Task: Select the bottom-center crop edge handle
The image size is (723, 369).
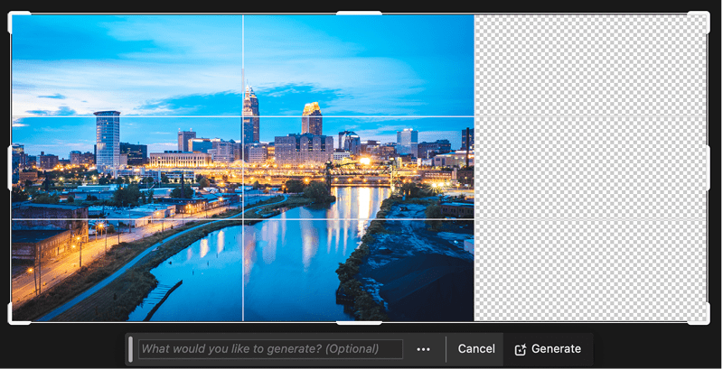Action: coord(359,322)
